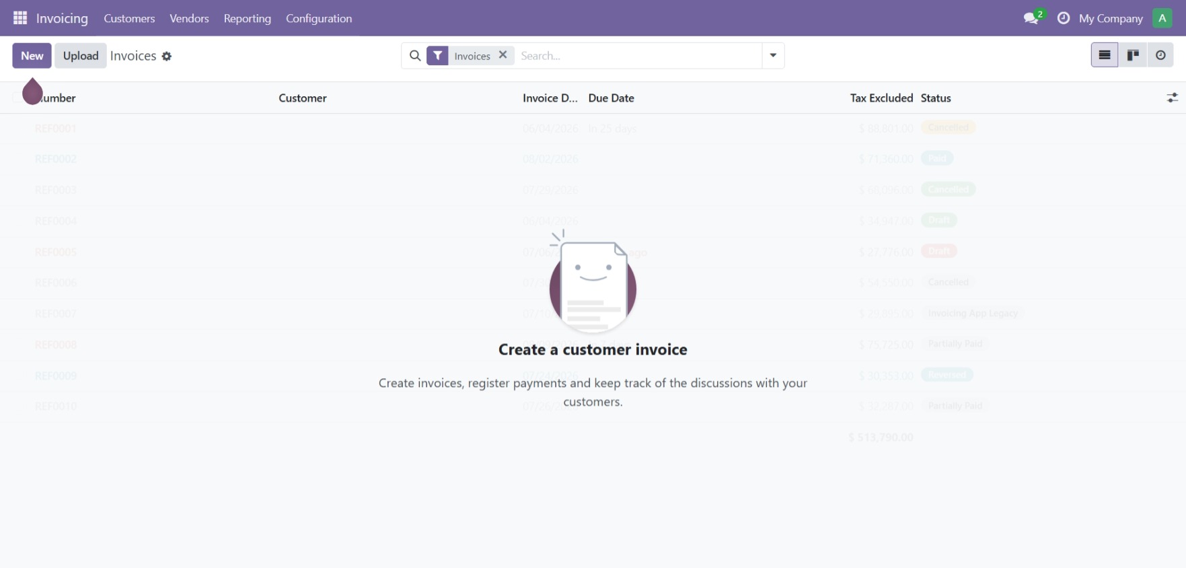Open the activities clock icon in top bar

coord(1064,18)
